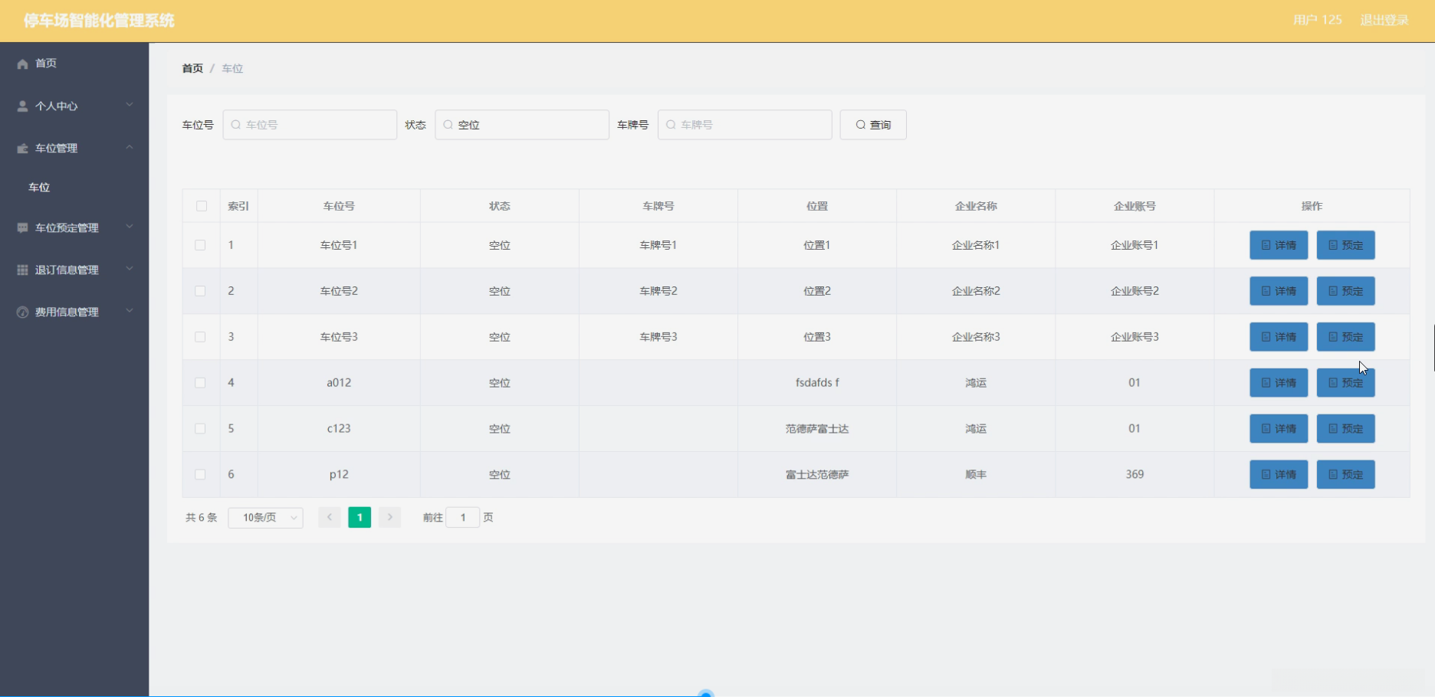The height and width of the screenshot is (697, 1435).
Task: Click the 共 6 条 total count
Action: pyautogui.click(x=202, y=518)
